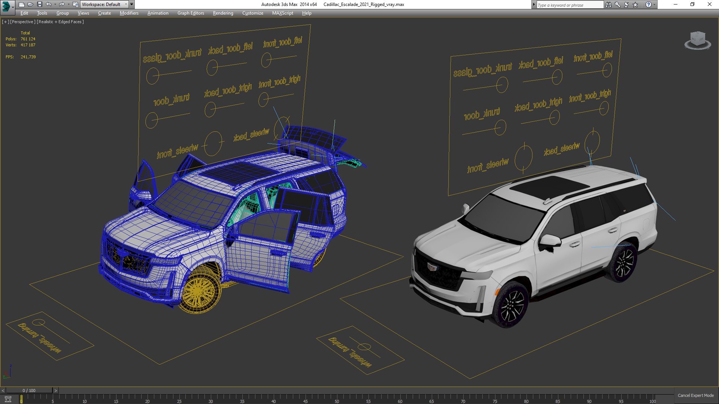Open the Group menu
The image size is (719, 404).
coord(63,13)
